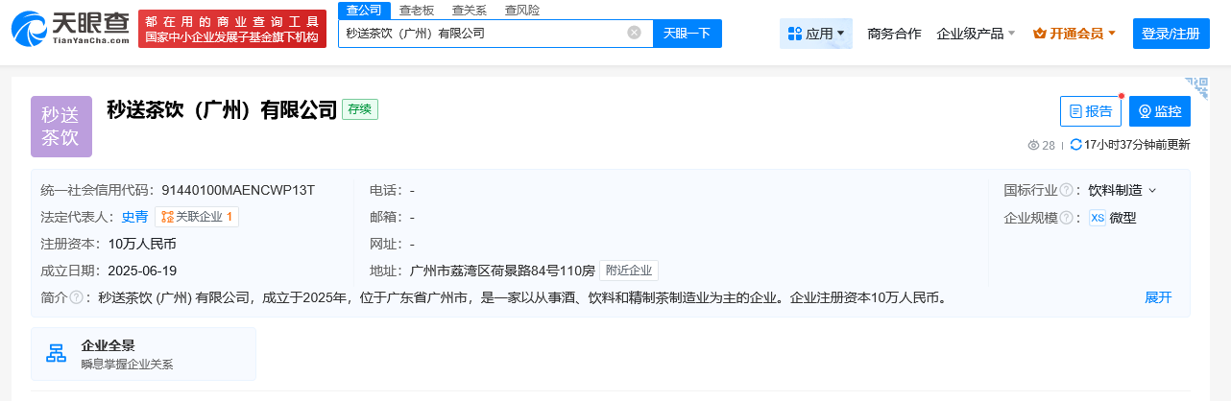
Task: Click the 附近企业 button
Action: click(629, 271)
